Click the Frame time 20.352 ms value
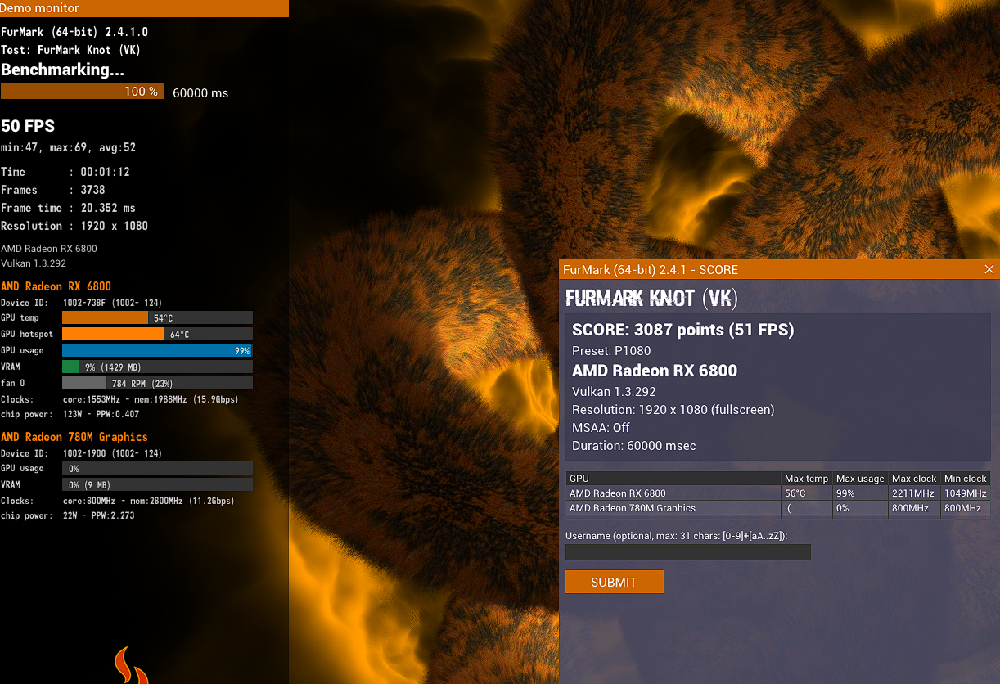1000x684 pixels. 108,208
